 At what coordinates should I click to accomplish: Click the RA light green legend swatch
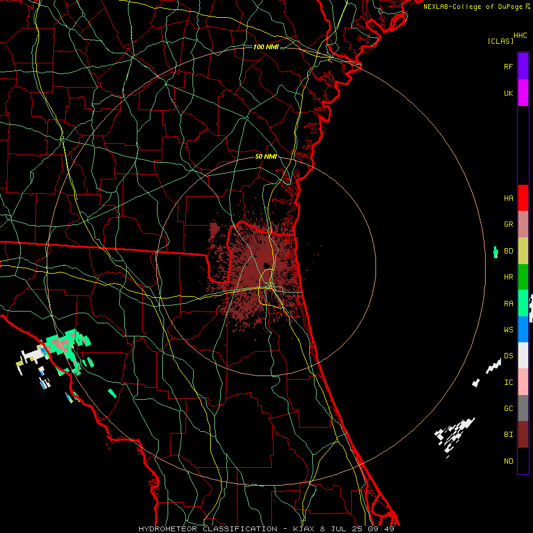click(x=523, y=303)
